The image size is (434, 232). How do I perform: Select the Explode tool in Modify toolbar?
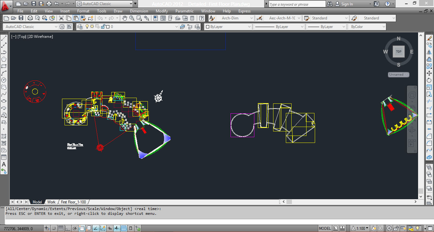click(x=429, y=157)
